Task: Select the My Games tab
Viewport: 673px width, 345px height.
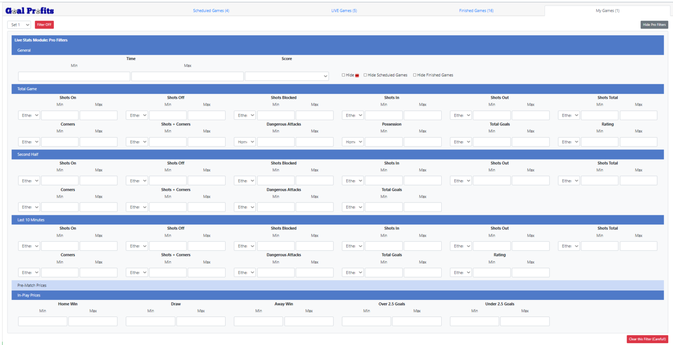Action: pos(607,10)
